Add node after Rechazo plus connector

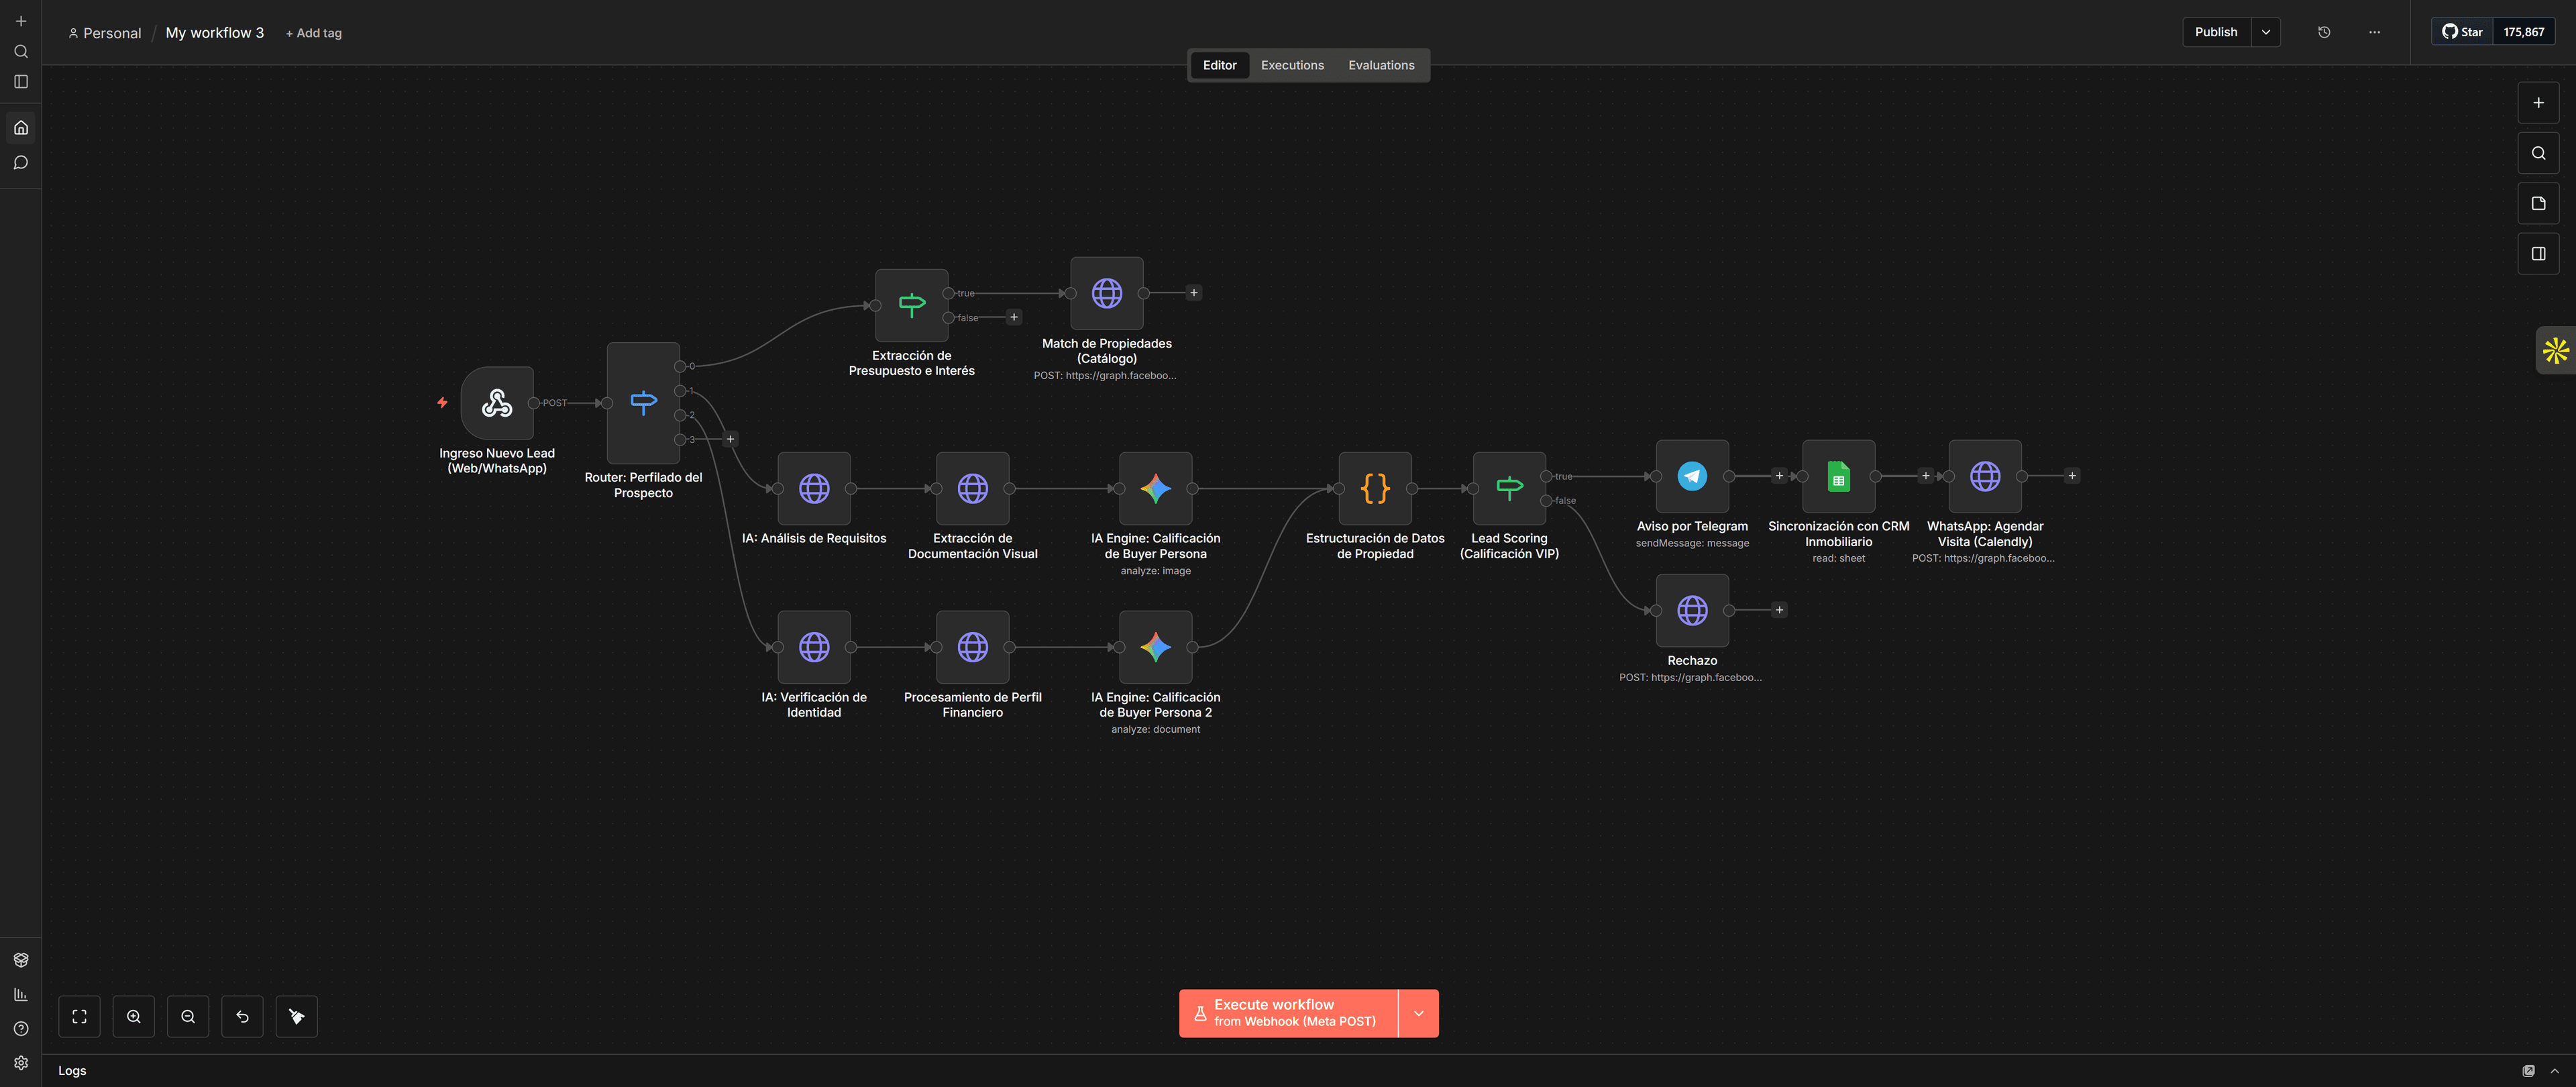pyautogui.click(x=1779, y=610)
